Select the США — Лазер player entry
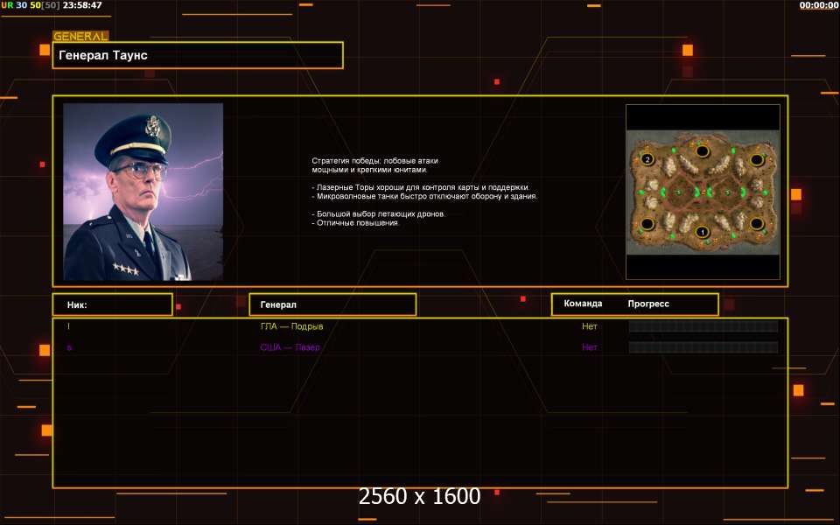Viewport: 840px width, 525px height. click(x=290, y=347)
